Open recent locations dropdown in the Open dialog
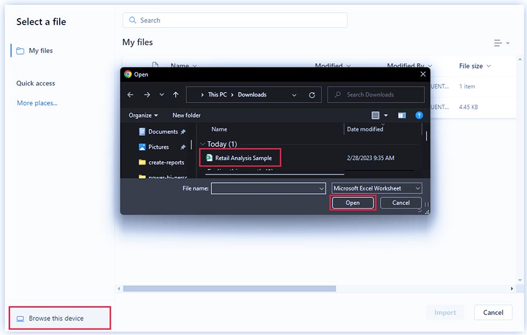This screenshot has height=335, width=527. (x=162, y=95)
